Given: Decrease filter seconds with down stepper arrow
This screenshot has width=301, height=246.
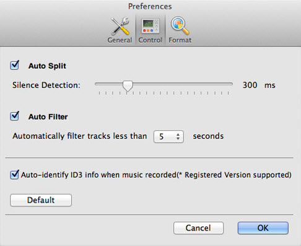Looking at the screenshot, I should tap(178, 139).
